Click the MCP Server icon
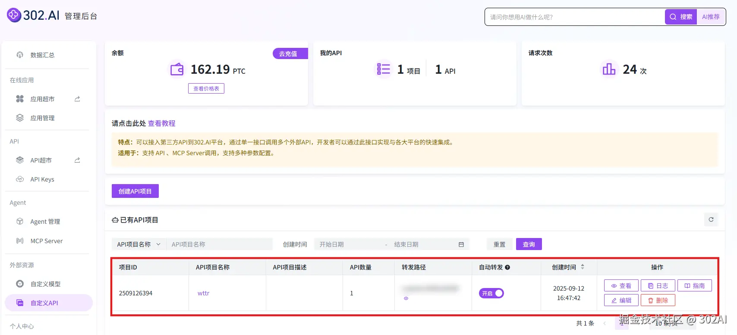The image size is (737, 335). click(20, 241)
